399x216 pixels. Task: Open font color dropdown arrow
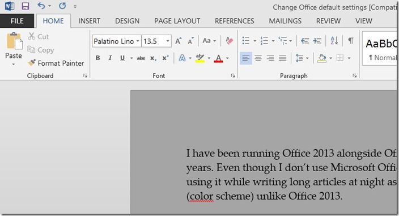tap(227, 58)
